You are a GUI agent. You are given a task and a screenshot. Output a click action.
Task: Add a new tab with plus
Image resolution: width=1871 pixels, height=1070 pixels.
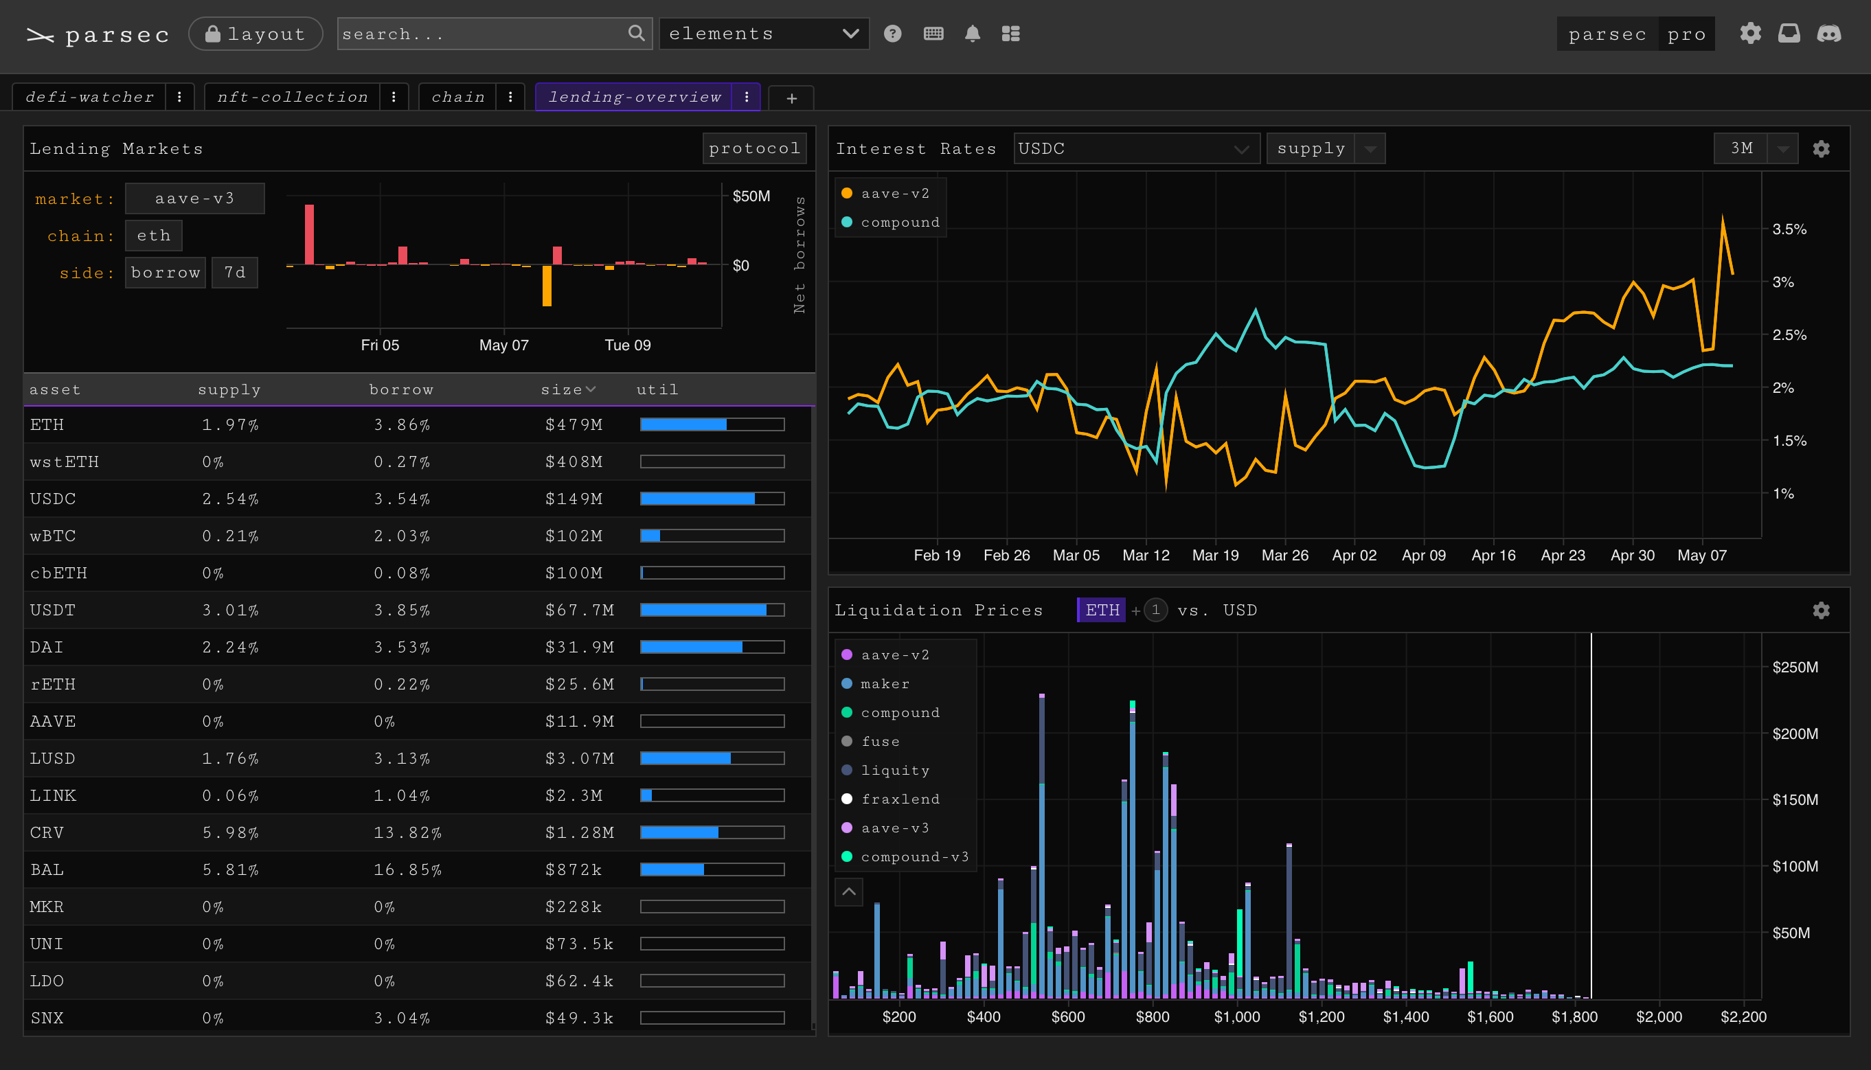point(791,98)
